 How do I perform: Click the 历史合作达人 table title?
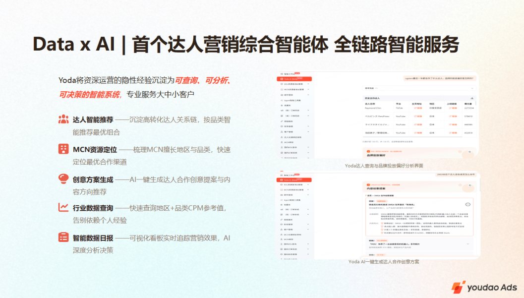pyautogui.click(x=372, y=98)
